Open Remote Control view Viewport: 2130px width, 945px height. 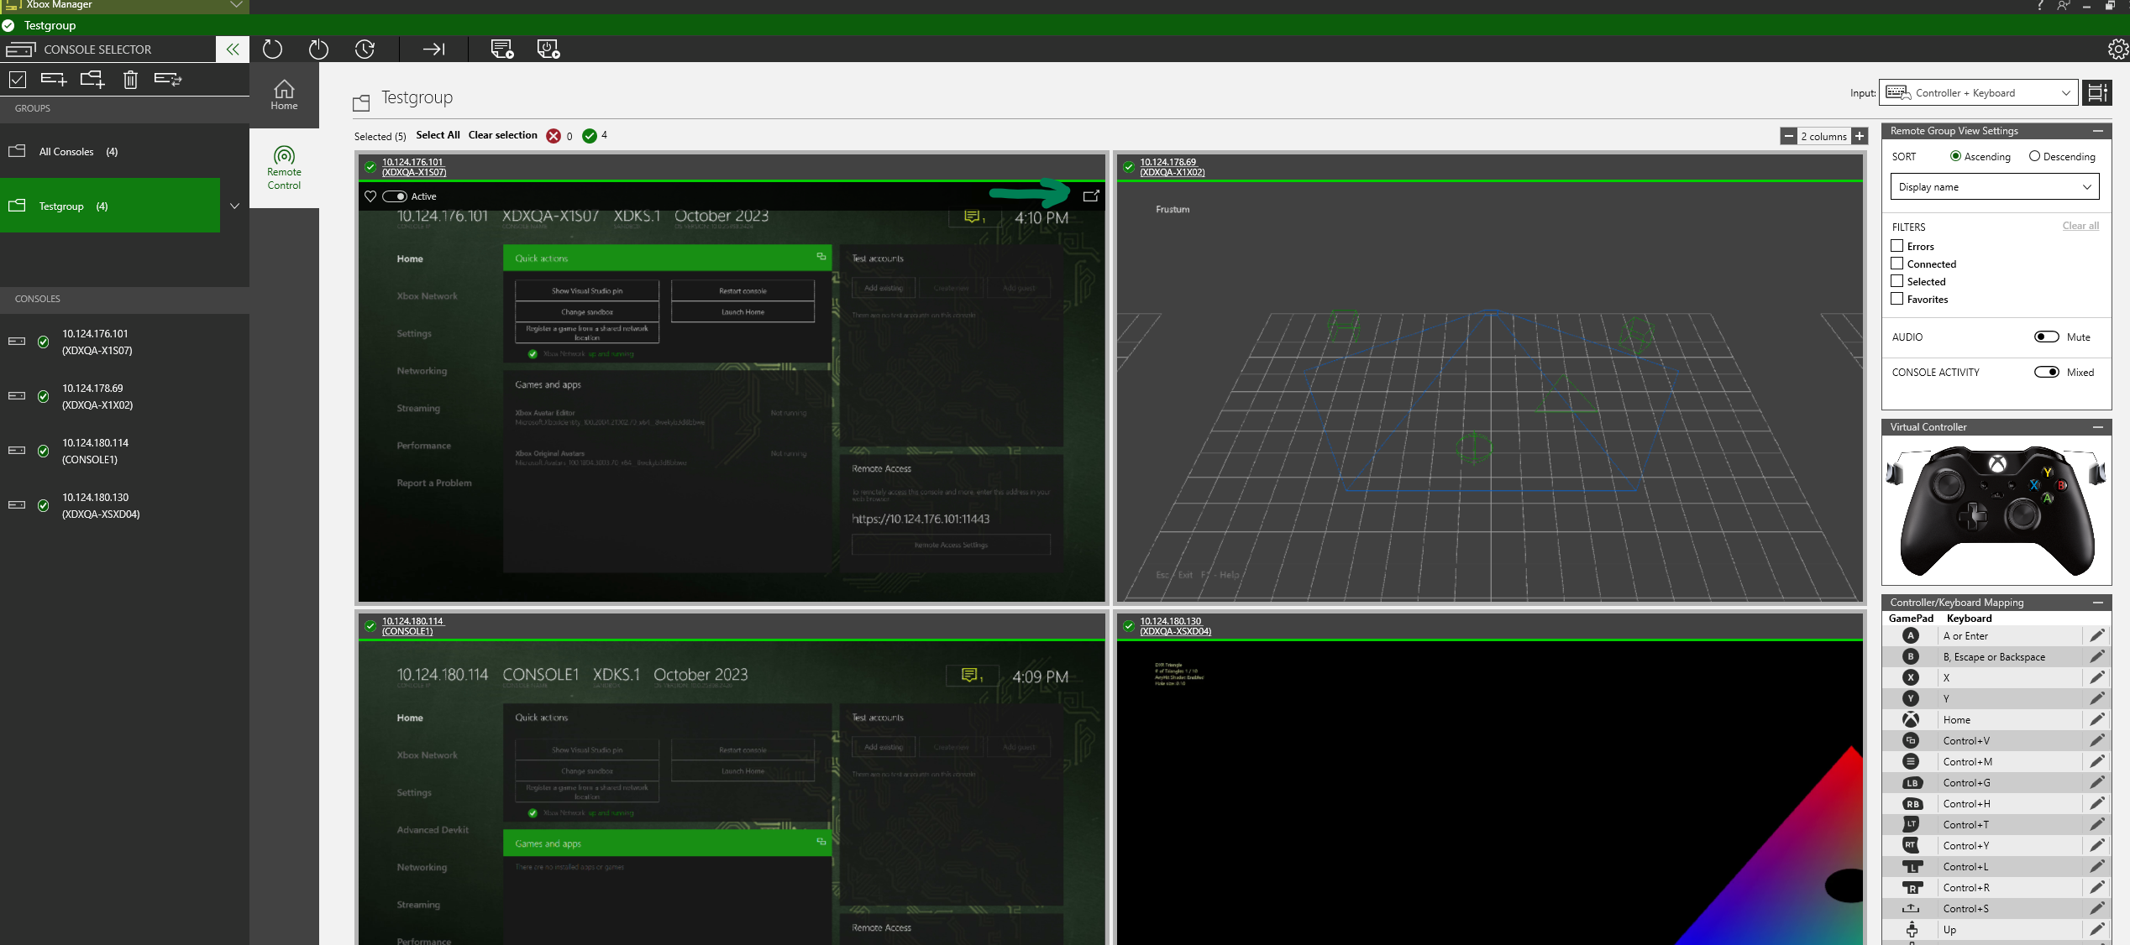[284, 168]
